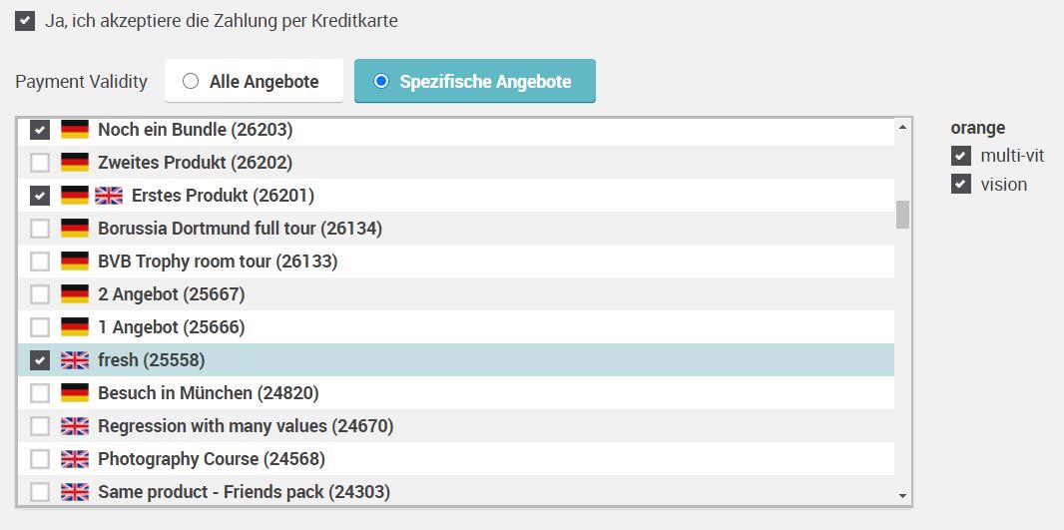Screen dimensions: 1064x530
Task: Check the 1 Angebot (25666) checkbox
Action: point(40,327)
